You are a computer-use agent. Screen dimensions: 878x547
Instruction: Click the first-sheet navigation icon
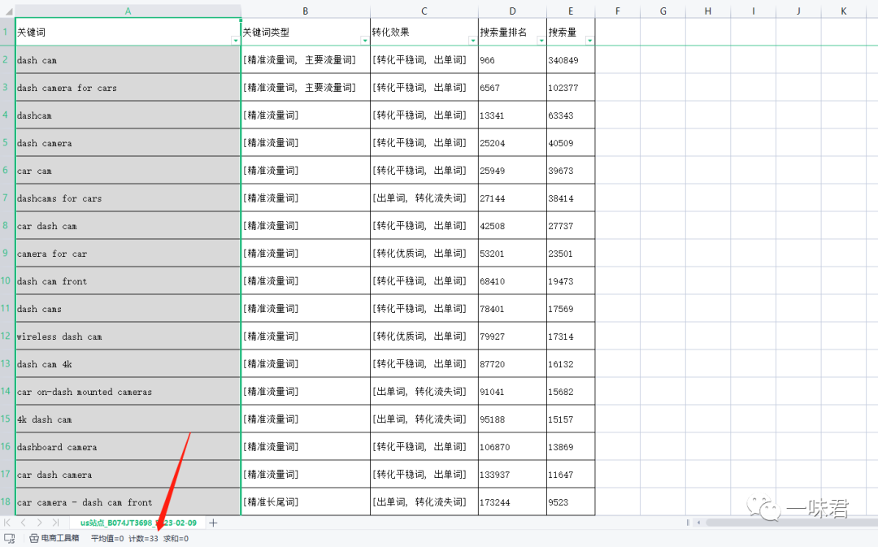pyautogui.click(x=7, y=523)
